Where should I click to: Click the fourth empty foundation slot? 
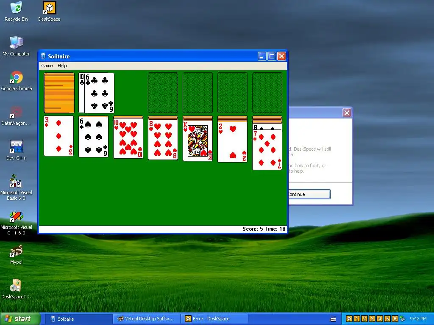coord(267,93)
